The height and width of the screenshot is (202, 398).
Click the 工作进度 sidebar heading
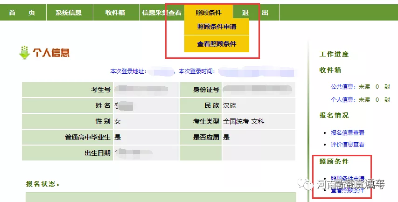(334, 54)
